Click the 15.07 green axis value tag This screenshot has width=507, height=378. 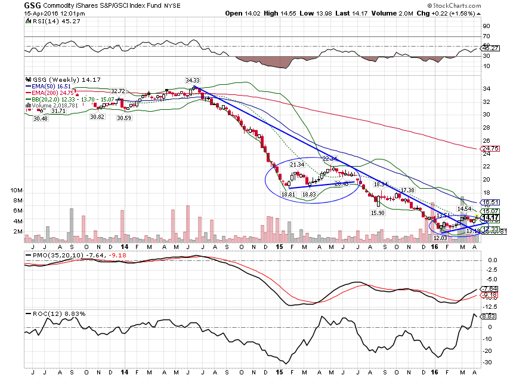pyautogui.click(x=490, y=211)
